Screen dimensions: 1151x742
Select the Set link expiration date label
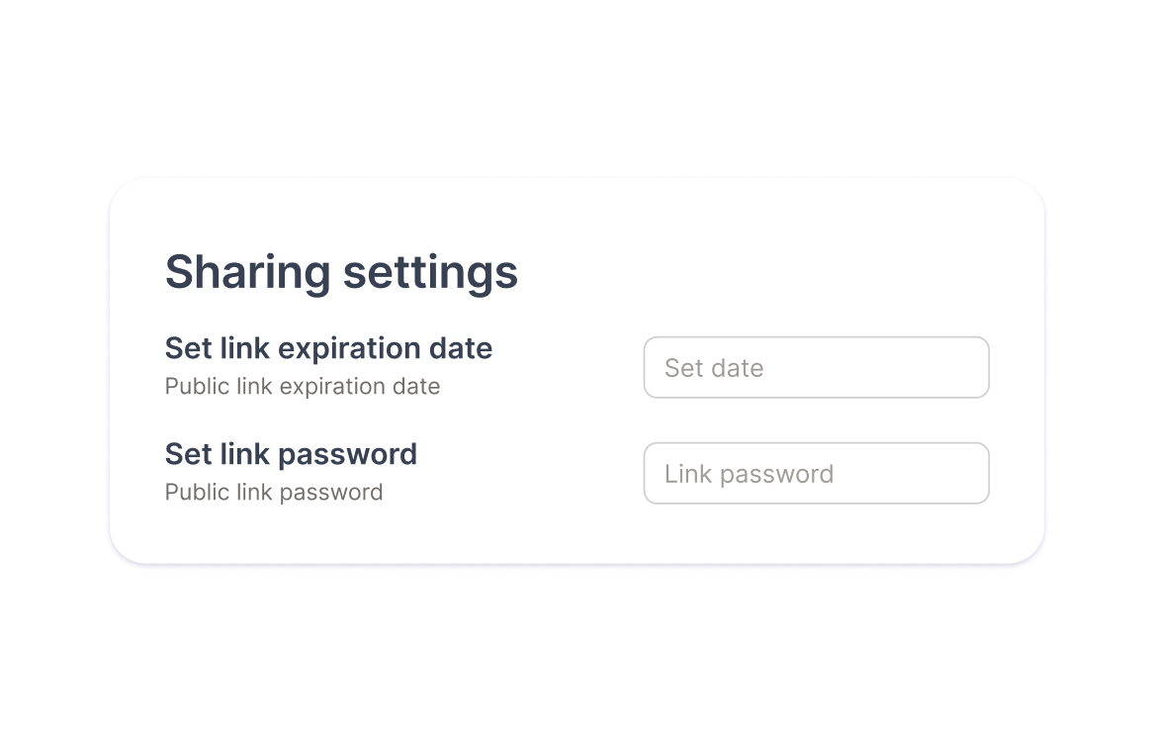pos(328,349)
